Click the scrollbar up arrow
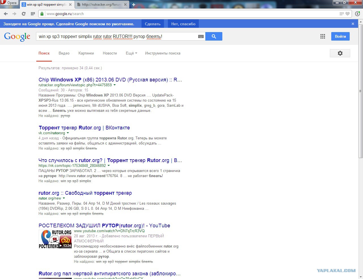This screenshot has height=279, width=363. tap(361, 21)
